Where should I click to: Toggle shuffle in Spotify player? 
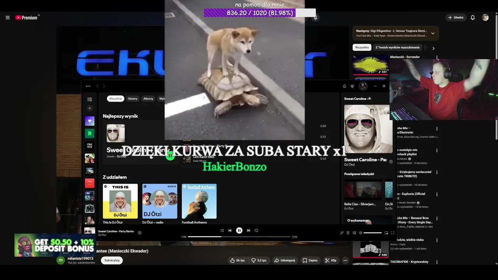coord(222,231)
